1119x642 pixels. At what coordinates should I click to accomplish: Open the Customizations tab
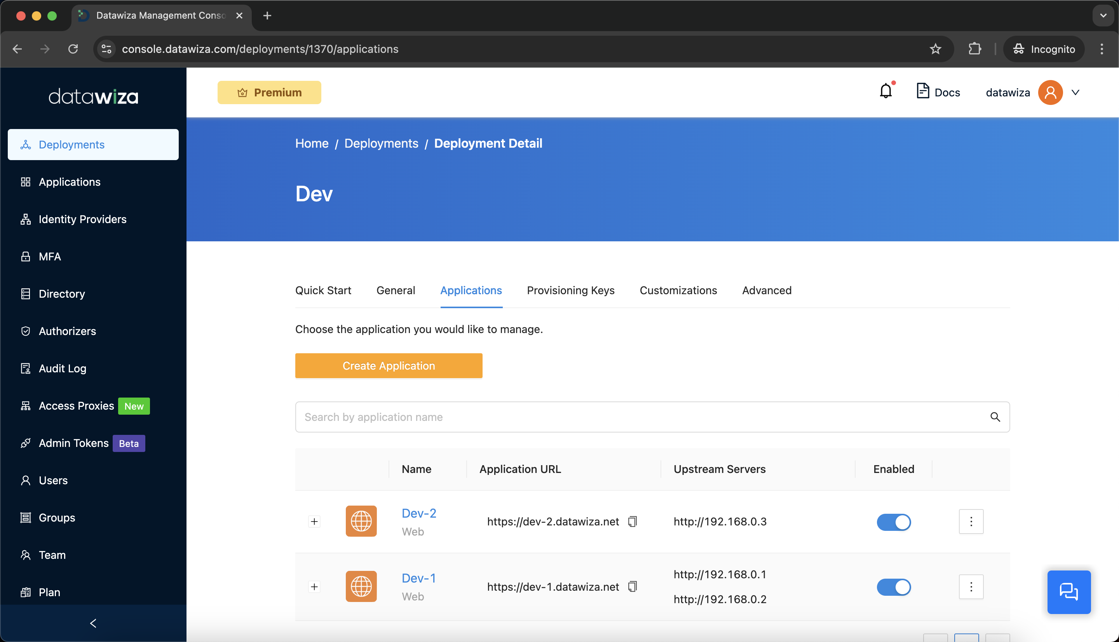point(678,290)
